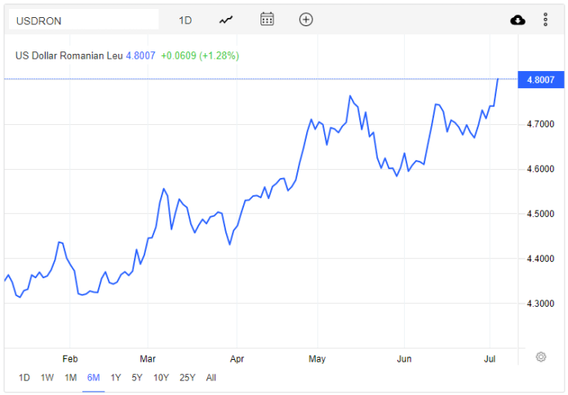The image size is (568, 395).
Task: Select the 10Y time range
Action: (x=161, y=377)
